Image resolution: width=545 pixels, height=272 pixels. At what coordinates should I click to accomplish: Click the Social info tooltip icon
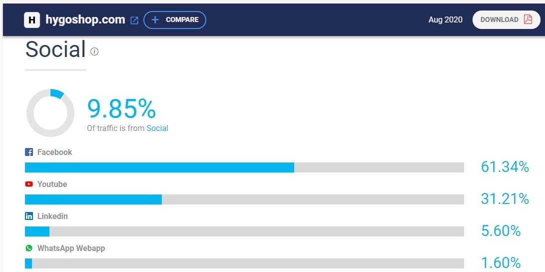point(94,51)
